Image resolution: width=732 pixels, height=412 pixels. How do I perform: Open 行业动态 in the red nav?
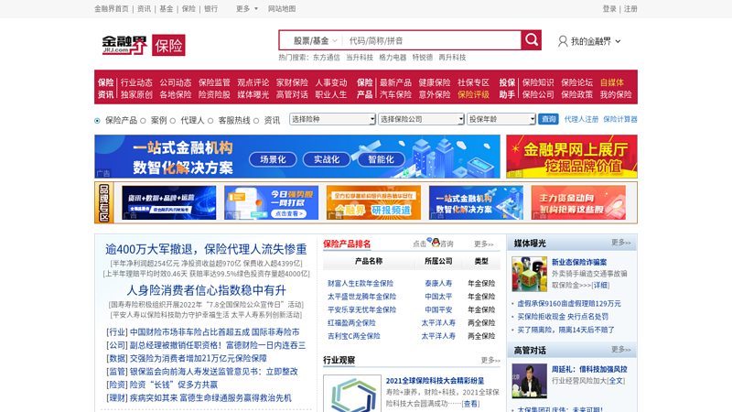(136, 82)
